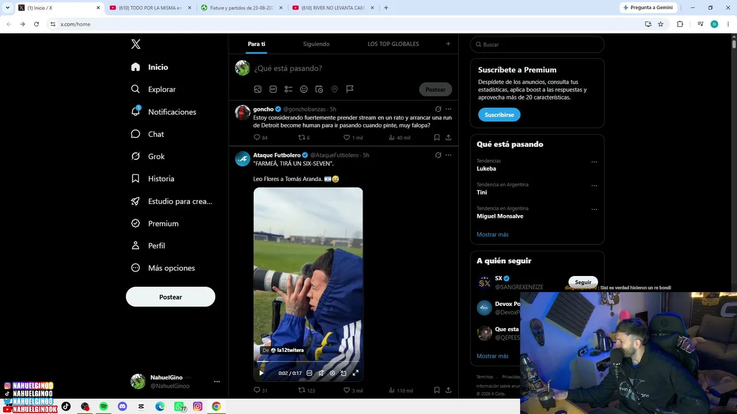Image resolution: width=737 pixels, height=414 pixels.
Task: Add a poll to the post
Action: coord(288,89)
